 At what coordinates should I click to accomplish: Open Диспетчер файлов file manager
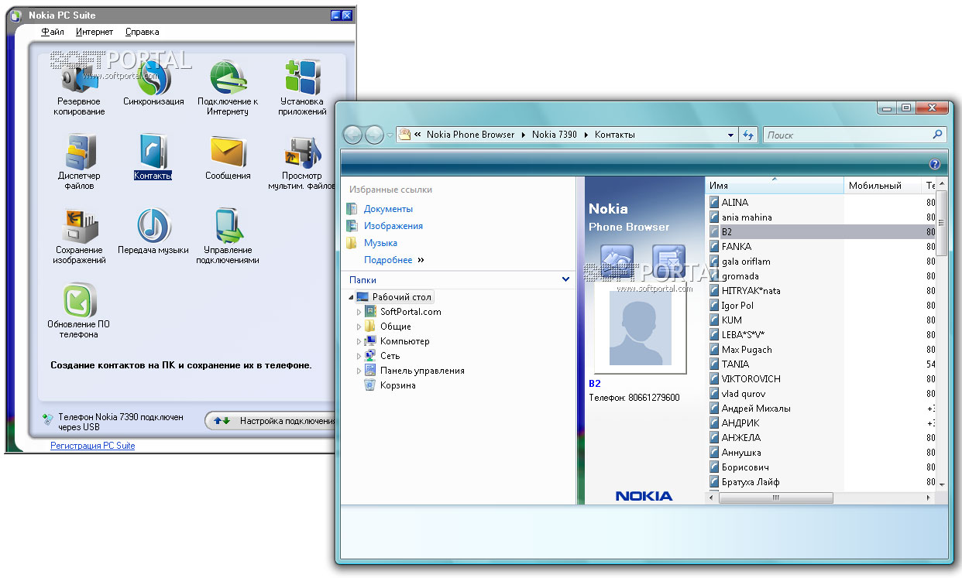pos(79,152)
